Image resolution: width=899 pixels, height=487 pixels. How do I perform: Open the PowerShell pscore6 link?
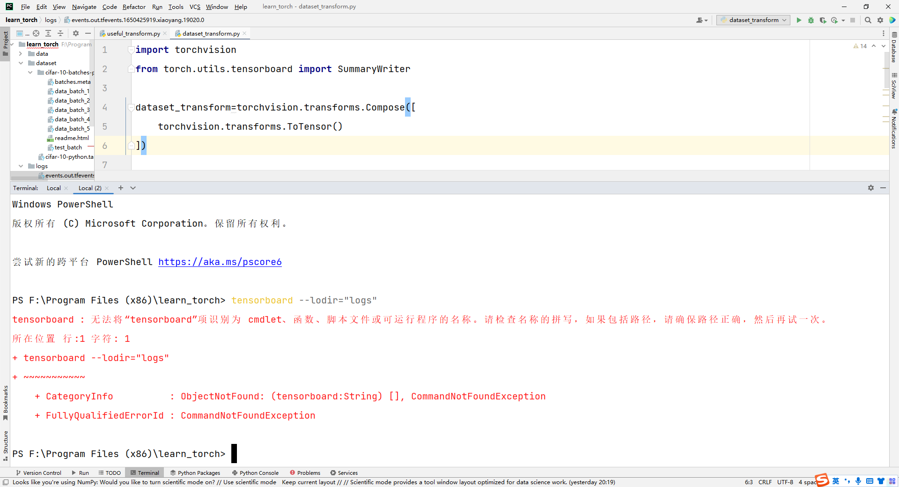coord(220,262)
